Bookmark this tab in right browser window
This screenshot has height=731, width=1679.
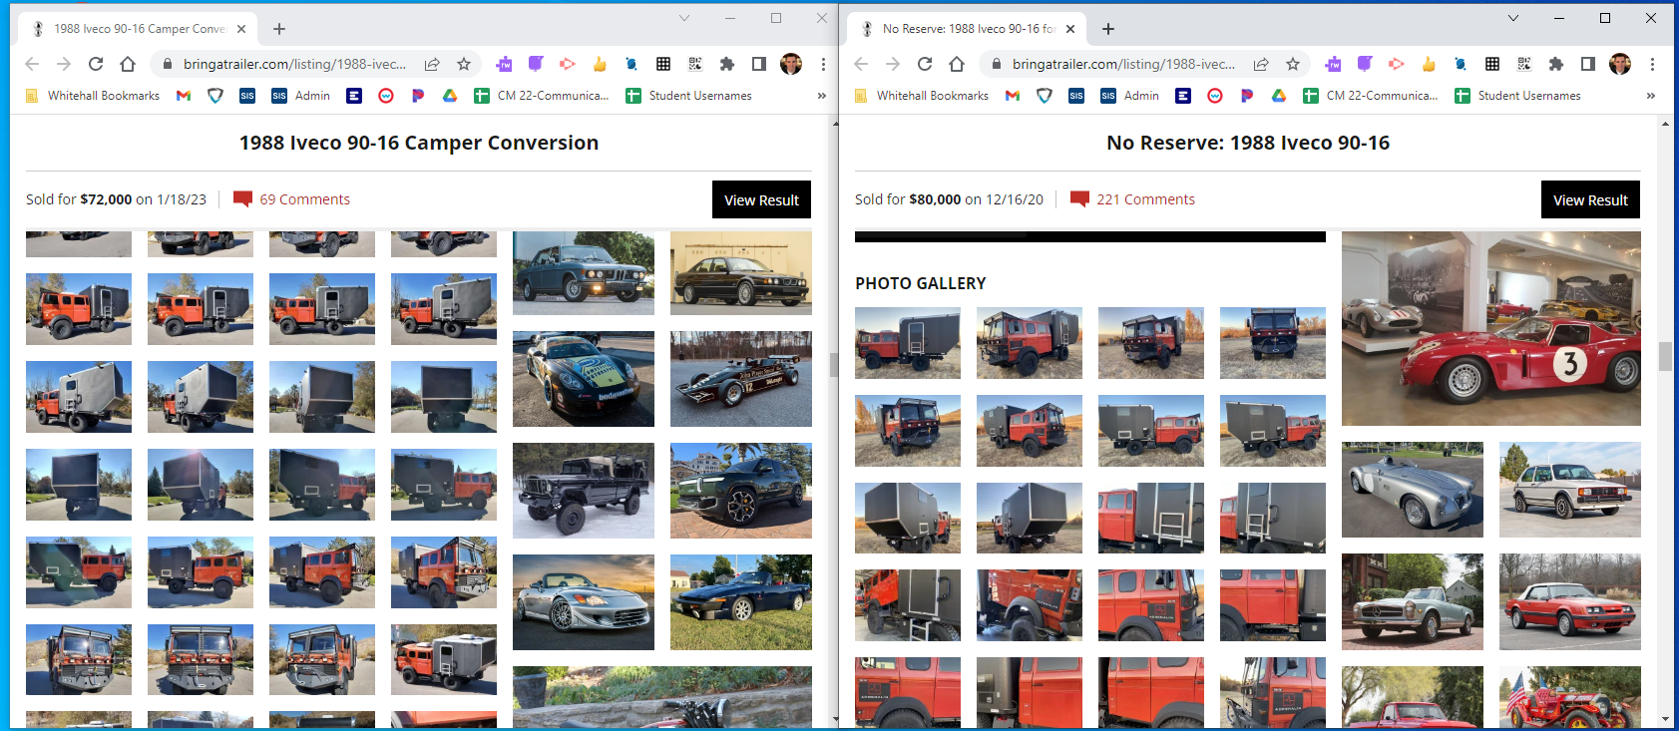click(1293, 64)
